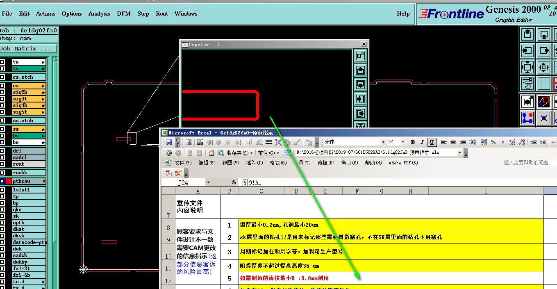Viewport: 557px width, 289px height.
Task: Tick the checkbox for layer drl
Action: (2, 151)
